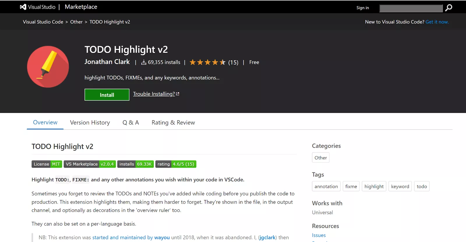This screenshot has height=242, width=466.
Task: Focus the Marketplace search field
Action: (x=411, y=8)
